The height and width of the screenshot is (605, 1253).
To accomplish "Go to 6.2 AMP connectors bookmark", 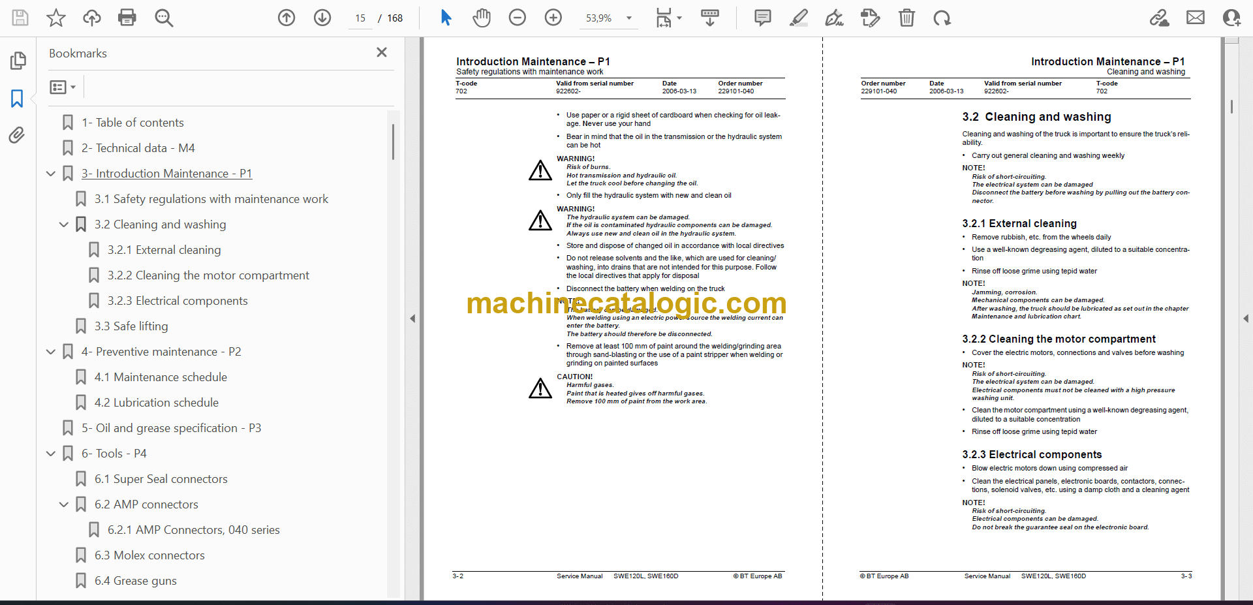I will click(x=146, y=504).
